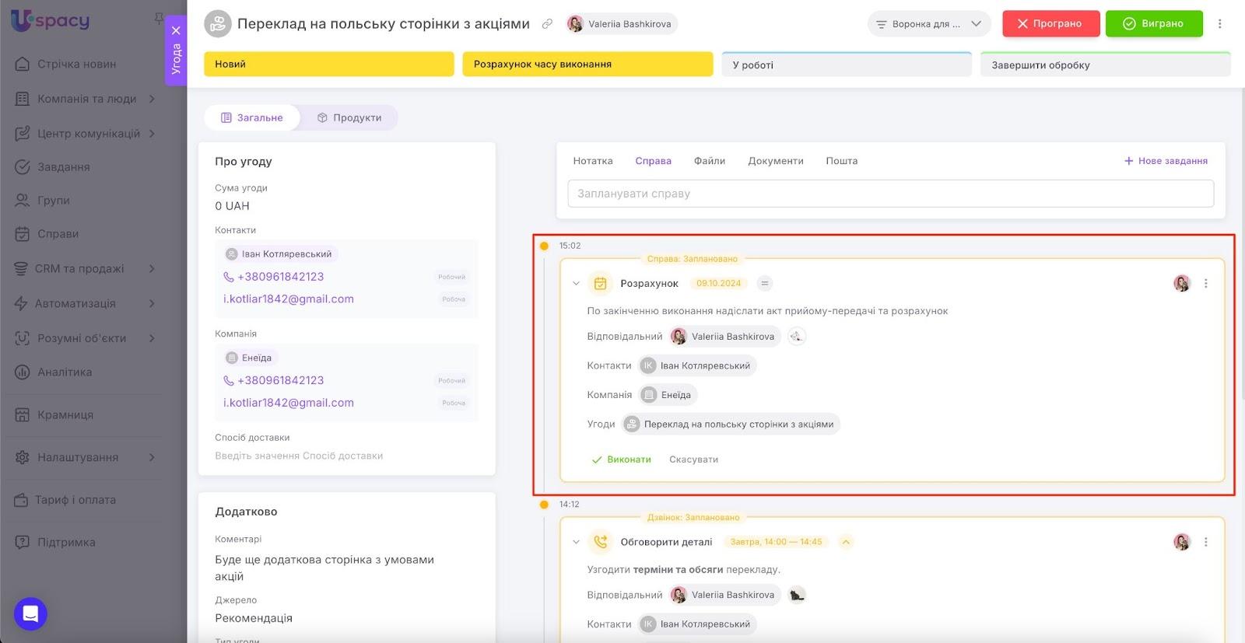Mark the Розрахунок task as Виконати
1245x643 pixels.
621,460
